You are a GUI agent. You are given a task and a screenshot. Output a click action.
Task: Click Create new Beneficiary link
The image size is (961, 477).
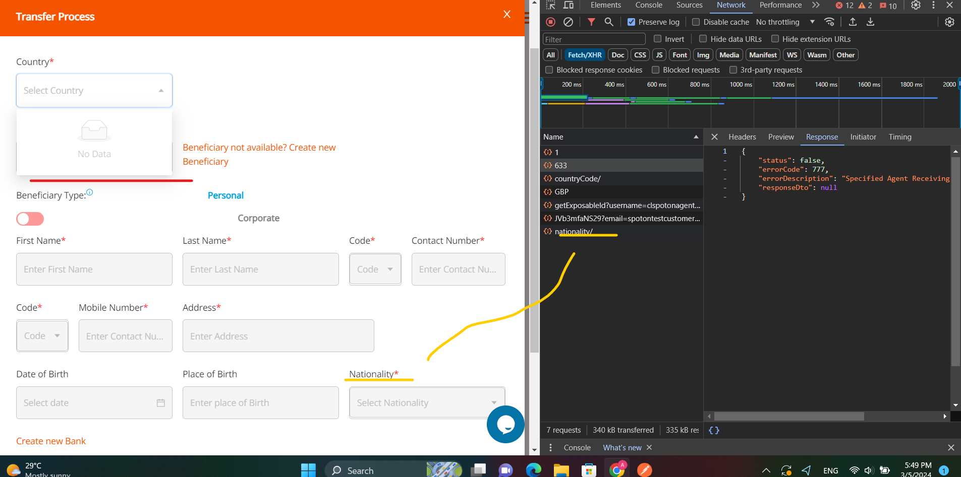pos(259,155)
